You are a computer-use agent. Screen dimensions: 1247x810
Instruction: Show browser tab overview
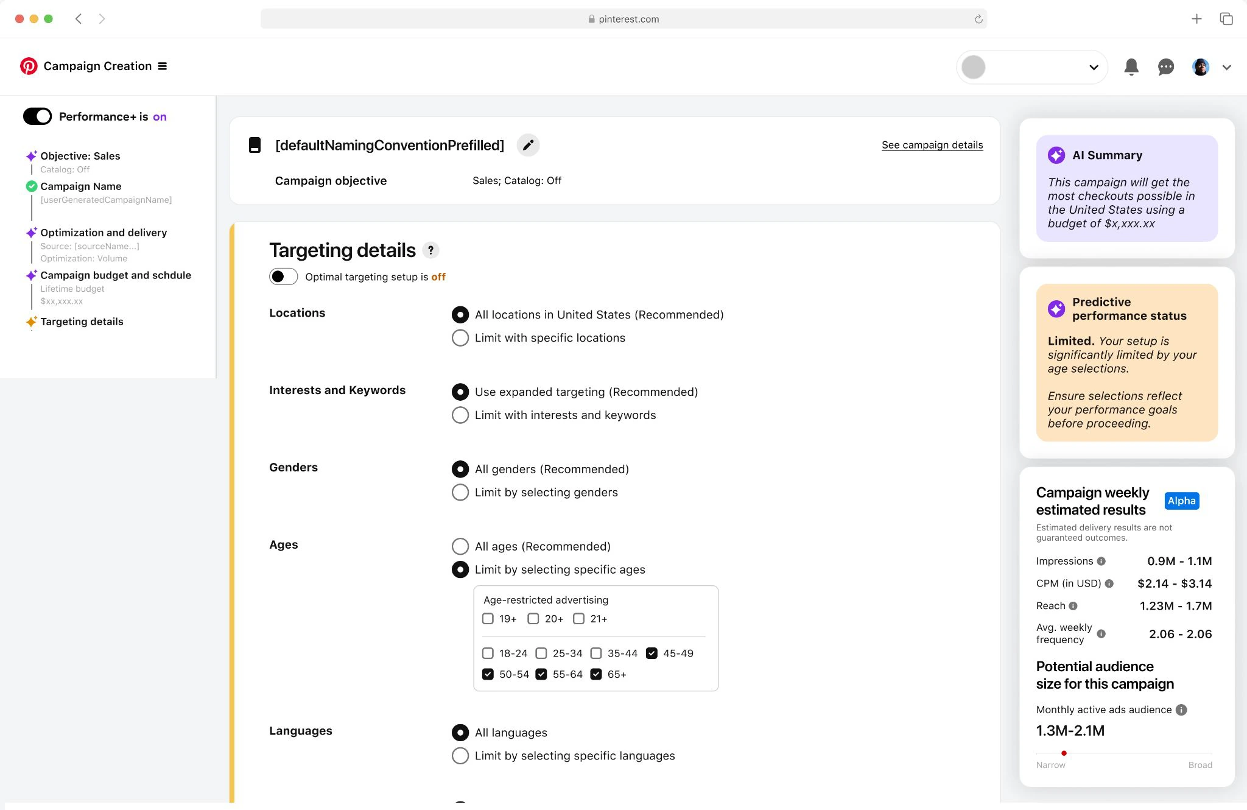[x=1226, y=19]
